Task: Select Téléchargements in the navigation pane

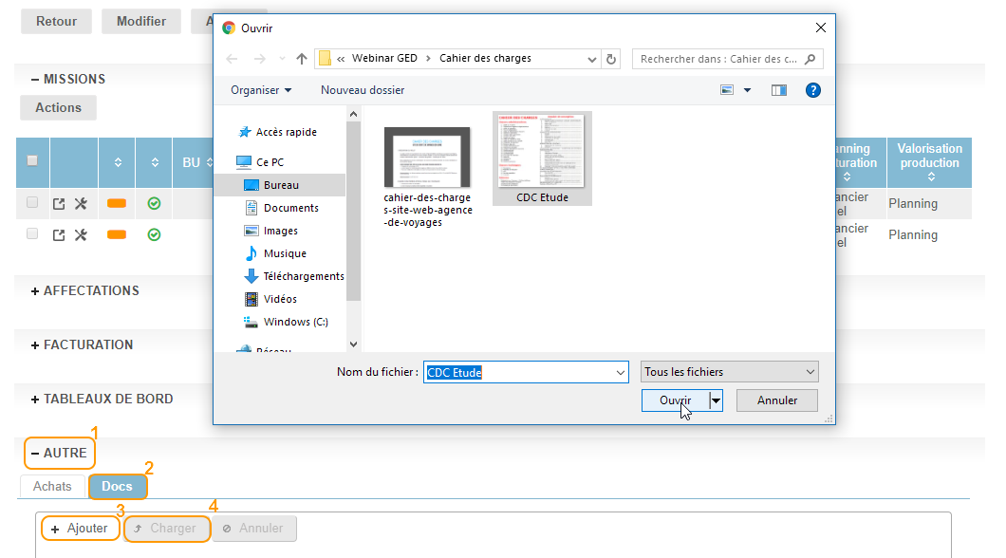Action: tap(303, 276)
